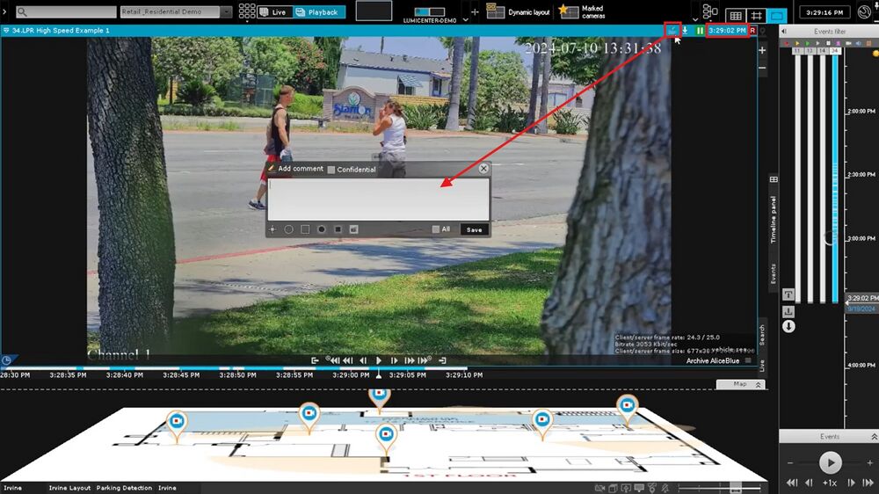The width and height of the screenshot is (879, 494).
Task: Click the round down-arrow icon beside the timeline
Action: (x=789, y=326)
